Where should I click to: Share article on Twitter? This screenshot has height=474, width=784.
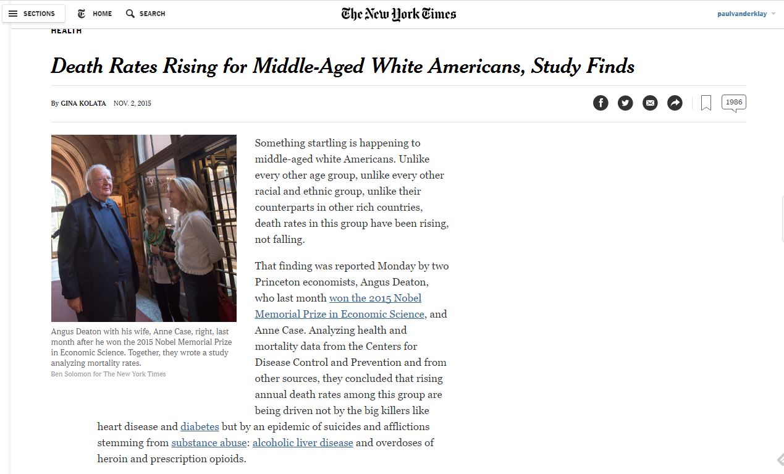625,103
